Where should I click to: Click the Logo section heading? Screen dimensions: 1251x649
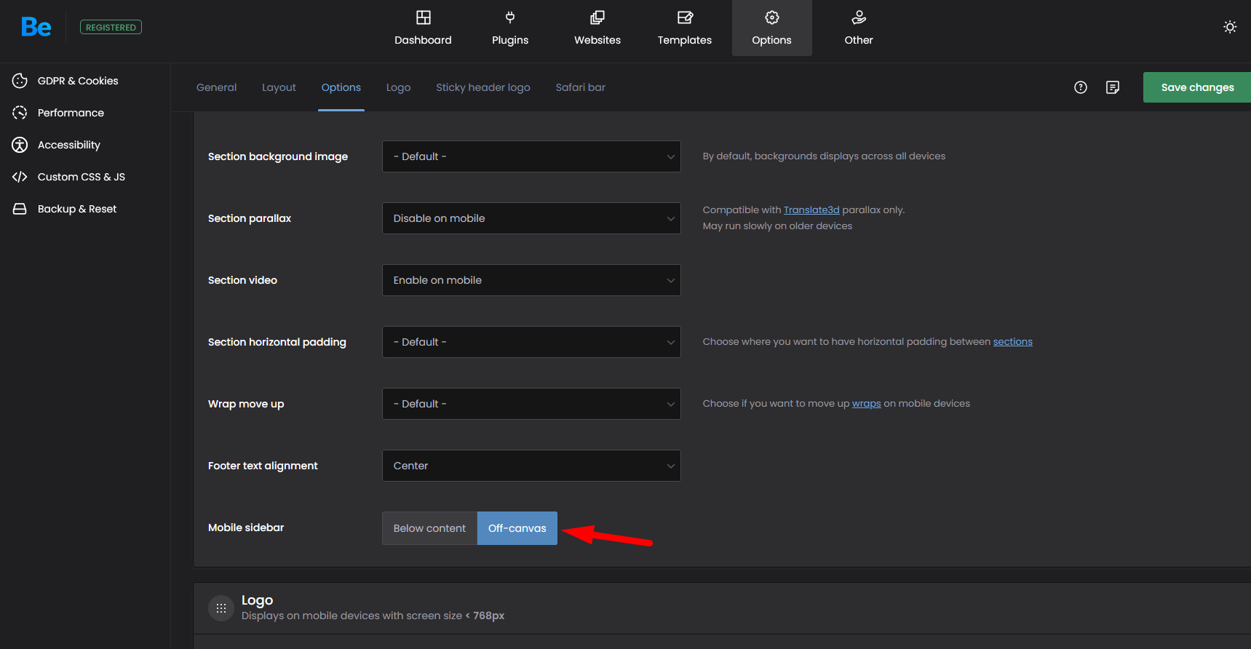pos(257,600)
